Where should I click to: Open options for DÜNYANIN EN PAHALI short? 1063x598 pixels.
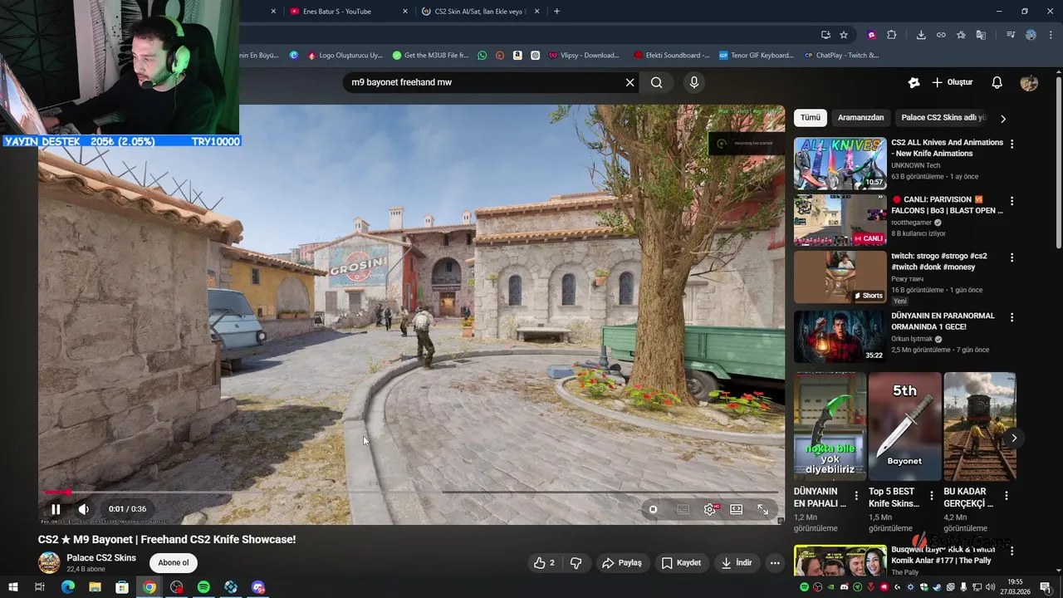pyautogui.click(x=856, y=496)
